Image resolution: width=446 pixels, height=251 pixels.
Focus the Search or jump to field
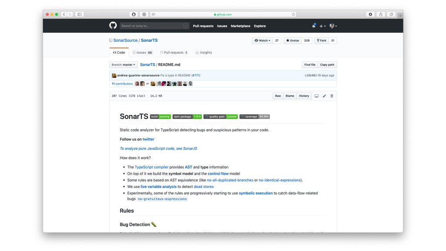(154, 26)
